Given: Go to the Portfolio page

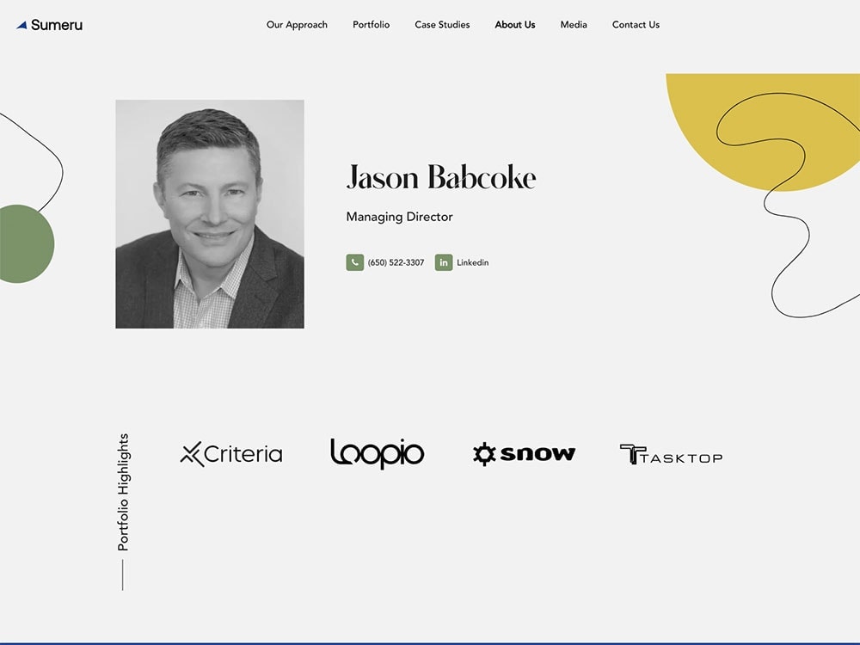Looking at the screenshot, I should point(372,25).
